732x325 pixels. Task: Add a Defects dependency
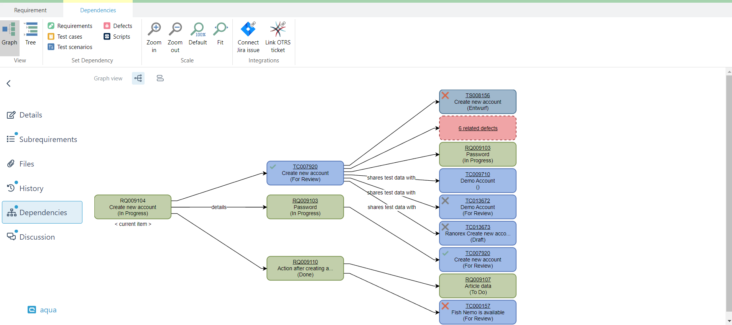pyautogui.click(x=118, y=26)
